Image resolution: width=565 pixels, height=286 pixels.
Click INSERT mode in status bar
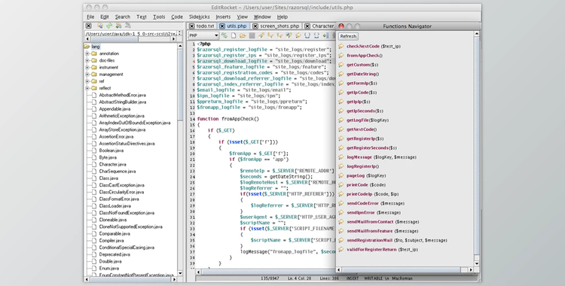(353, 278)
